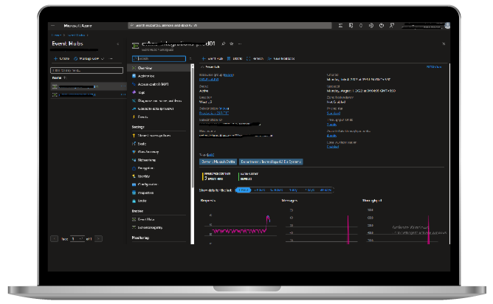
Task: Go to Home breadcrumb link
Action: tap(56, 35)
